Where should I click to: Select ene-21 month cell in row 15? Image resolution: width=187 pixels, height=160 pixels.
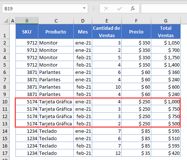point(83,138)
